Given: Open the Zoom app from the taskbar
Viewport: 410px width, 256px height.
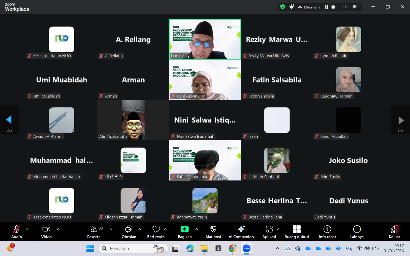Looking at the screenshot, I should click(246, 248).
